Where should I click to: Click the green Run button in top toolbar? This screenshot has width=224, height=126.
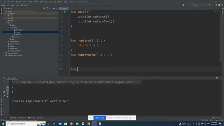tap(203, 5)
